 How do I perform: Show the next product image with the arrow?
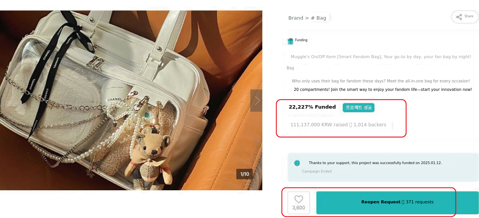click(256, 101)
